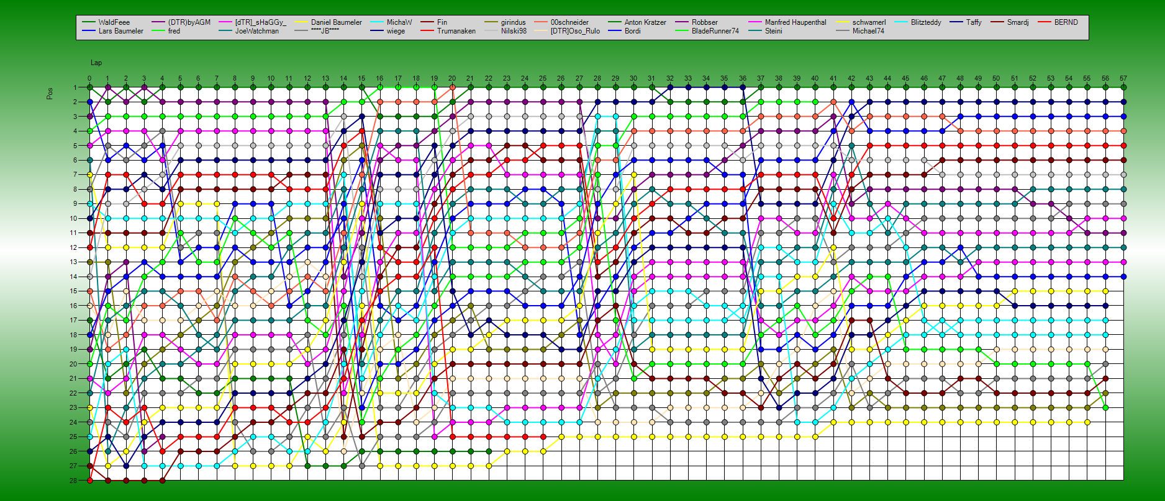Select WaldFeee in the legend
The height and width of the screenshot is (501, 1165).
114,22
